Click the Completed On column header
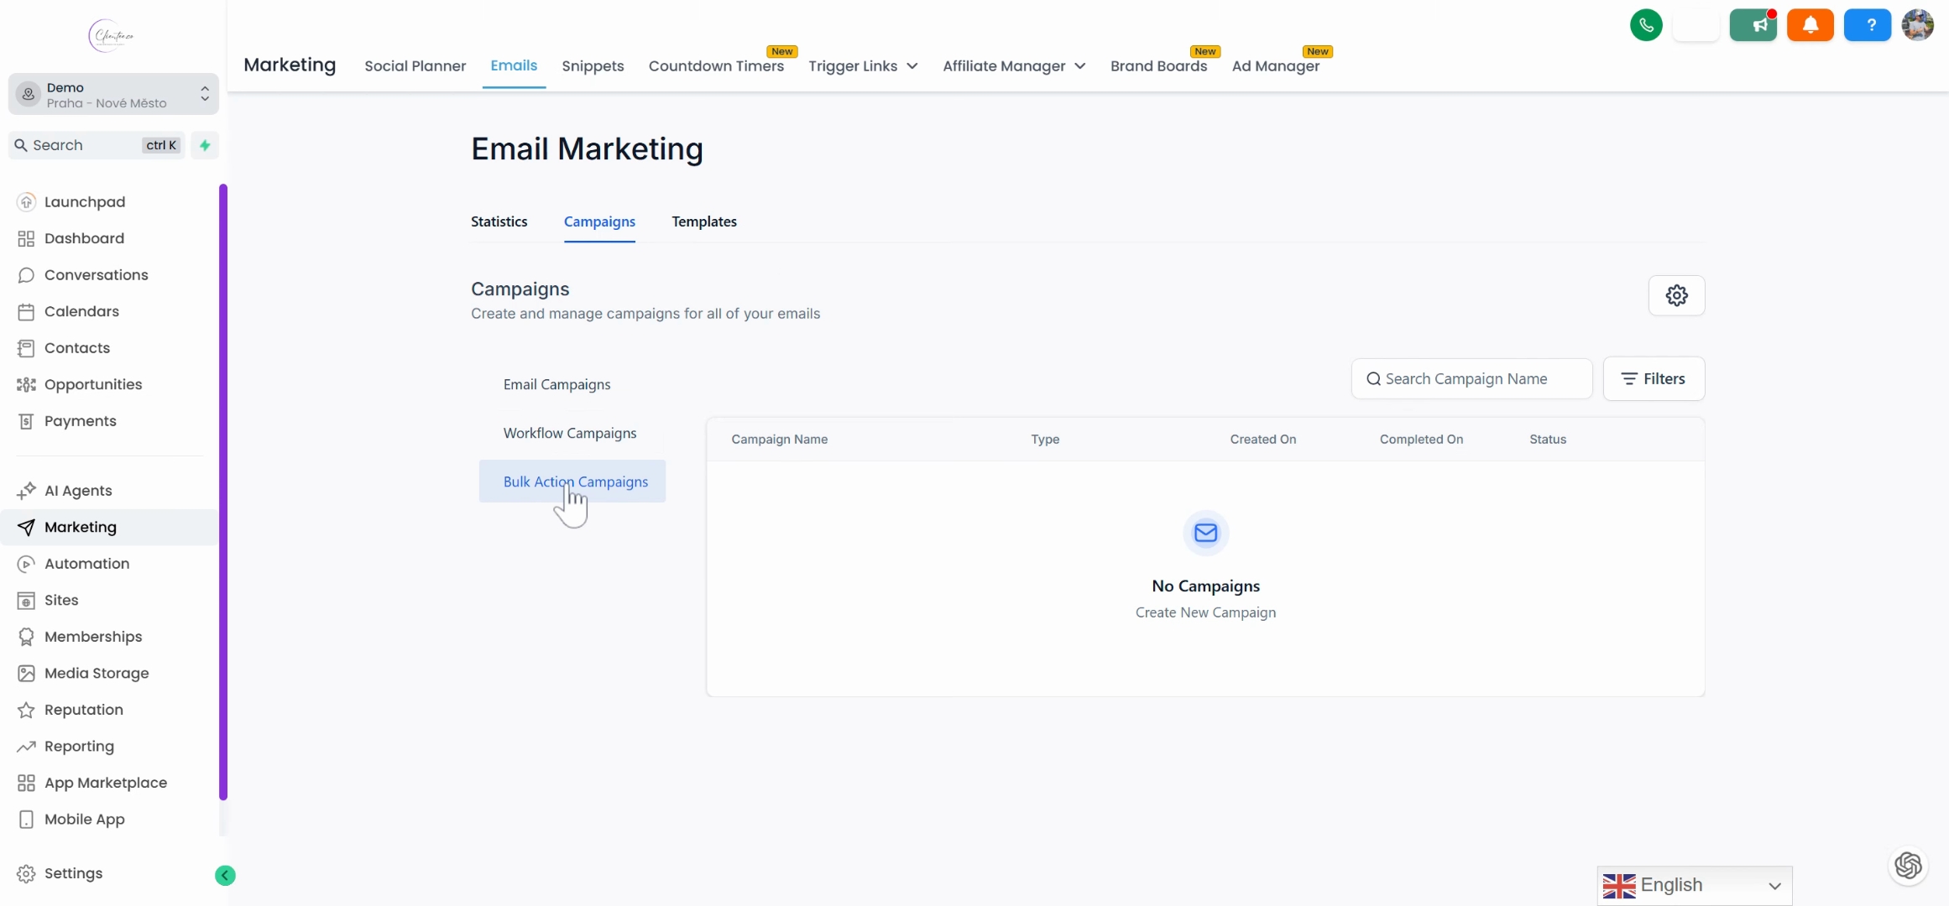1949x906 pixels. tap(1421, 440)
